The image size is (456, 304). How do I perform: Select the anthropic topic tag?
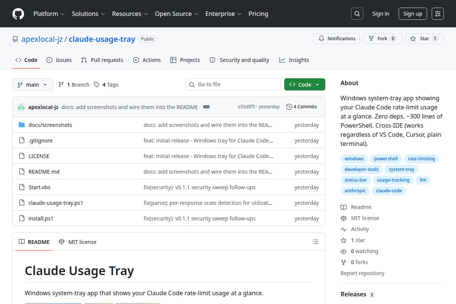click(355, 191)
